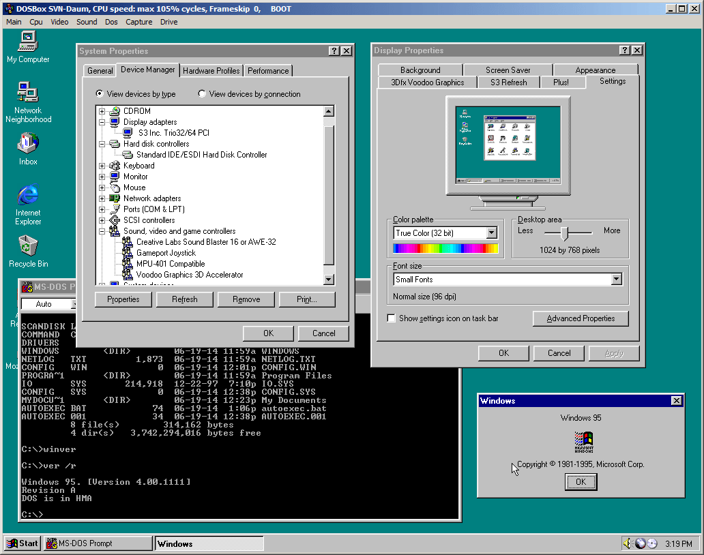Click OK in Windows 95 about dialog
This screenshot has height=555, width=704.
[x=581, y=482]
